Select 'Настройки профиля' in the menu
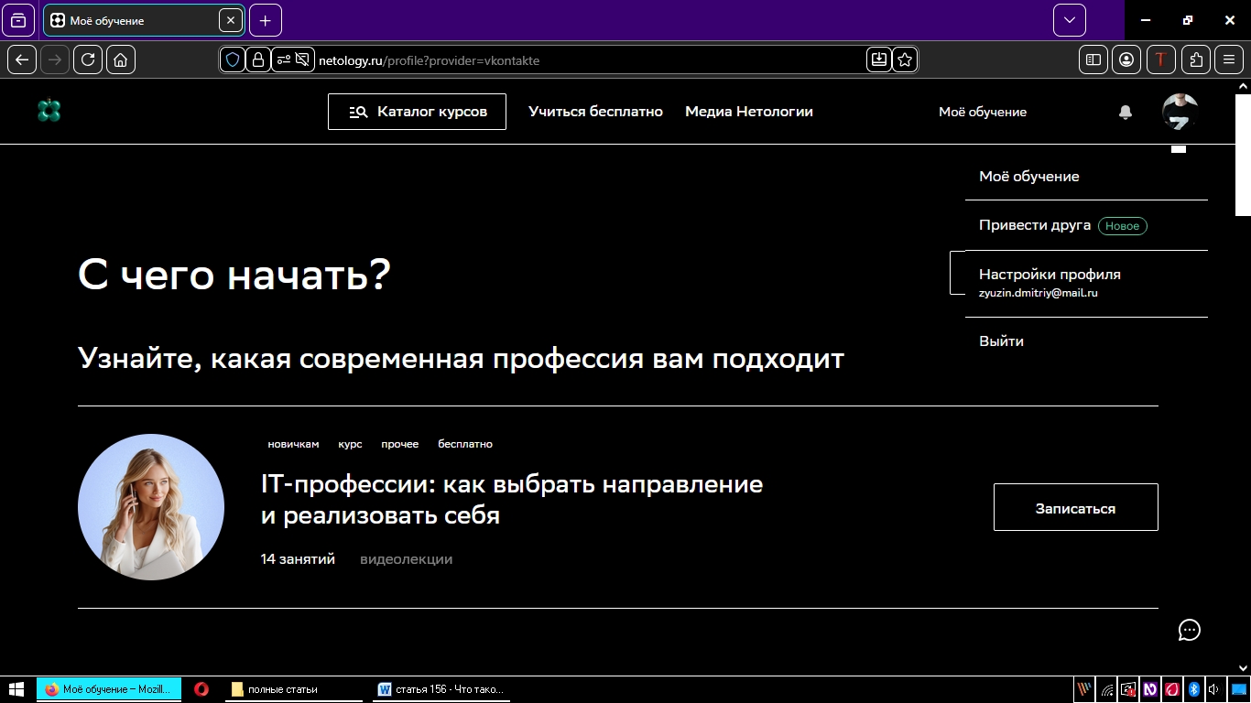The image size is (1251, 703). point(1050,274)
